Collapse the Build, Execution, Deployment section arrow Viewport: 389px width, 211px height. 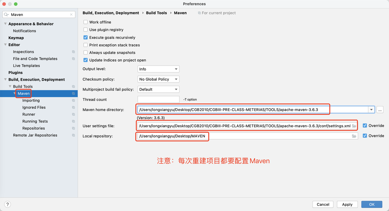click(x=5, y=79)
